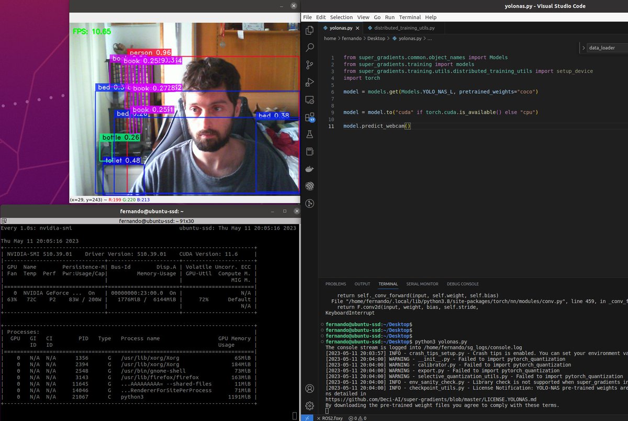Open the Remote Explorer view
The width and height of the screenshot is (628, 421).
[x=309, y=99]
